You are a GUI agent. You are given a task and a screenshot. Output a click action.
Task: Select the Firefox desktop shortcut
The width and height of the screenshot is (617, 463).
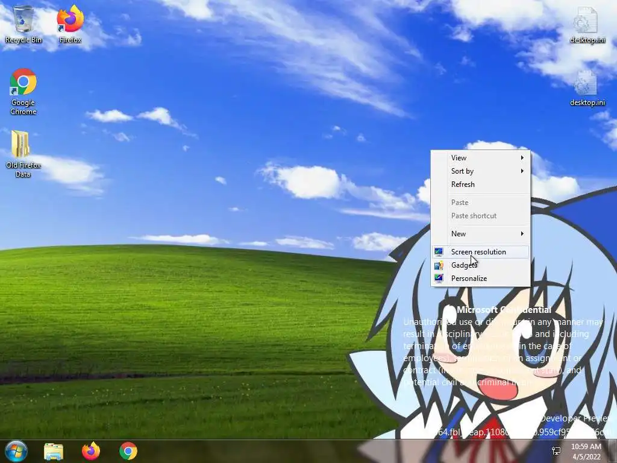[70, 24]
